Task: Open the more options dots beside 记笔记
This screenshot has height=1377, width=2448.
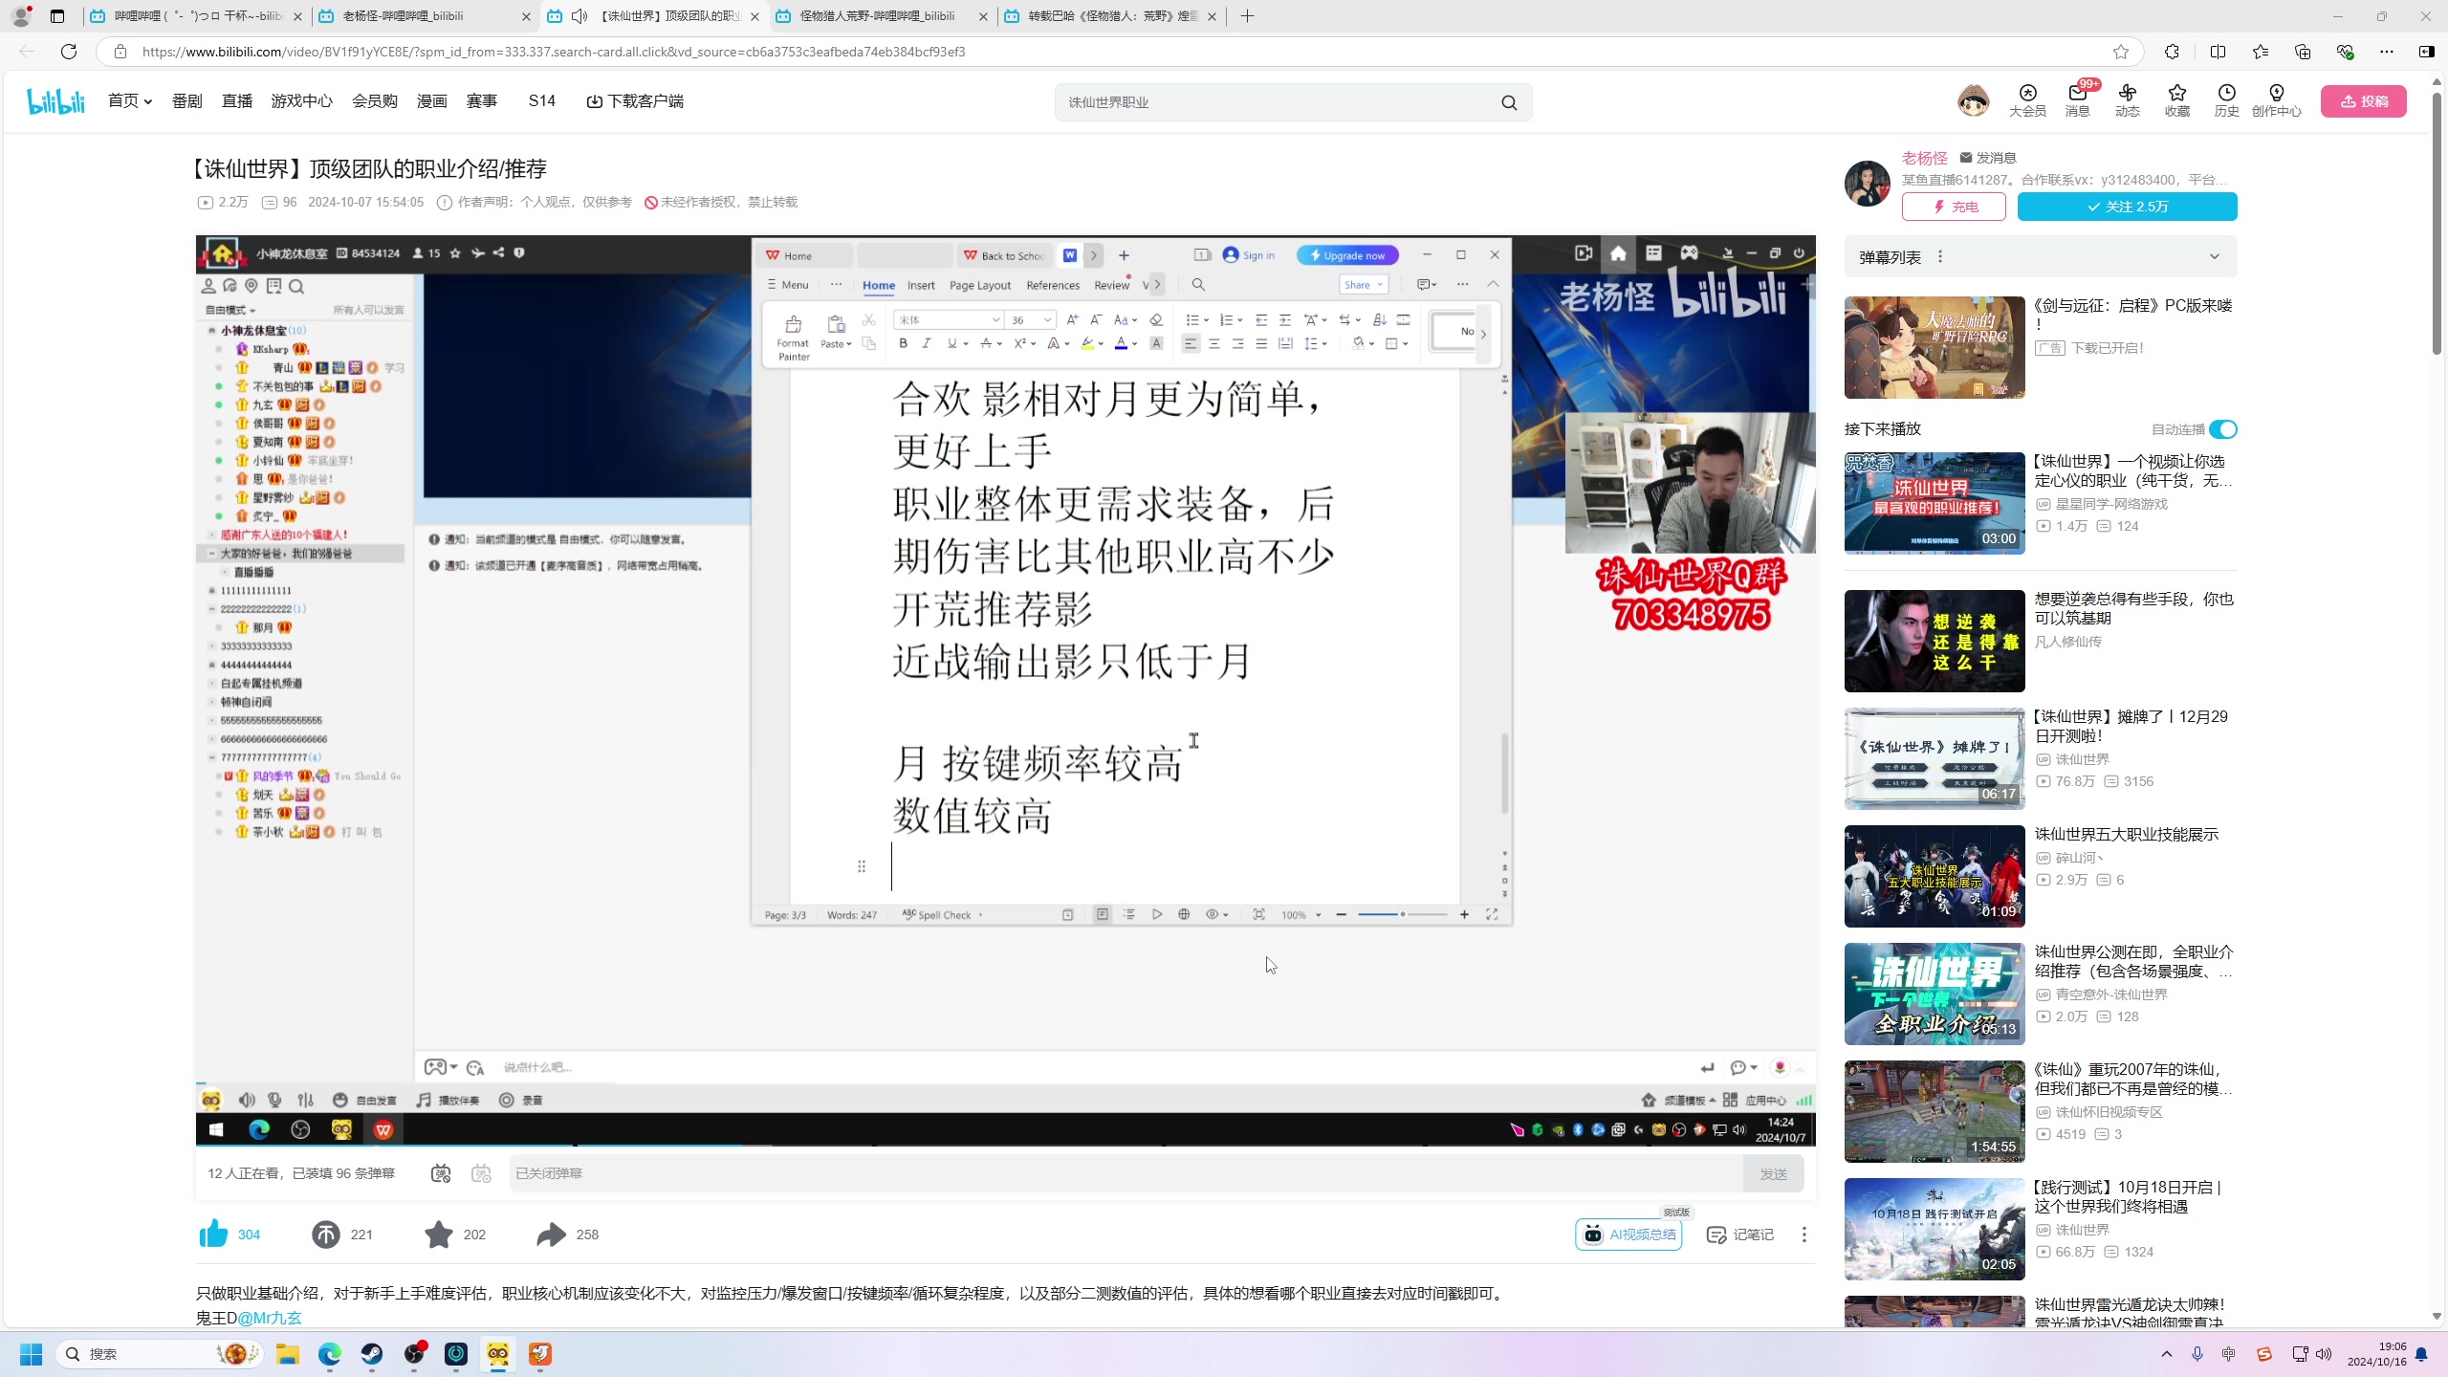Action: 1804,1234
